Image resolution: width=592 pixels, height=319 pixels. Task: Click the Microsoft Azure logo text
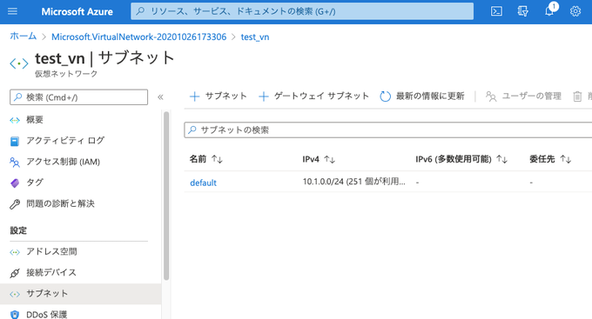pos(77,11)
